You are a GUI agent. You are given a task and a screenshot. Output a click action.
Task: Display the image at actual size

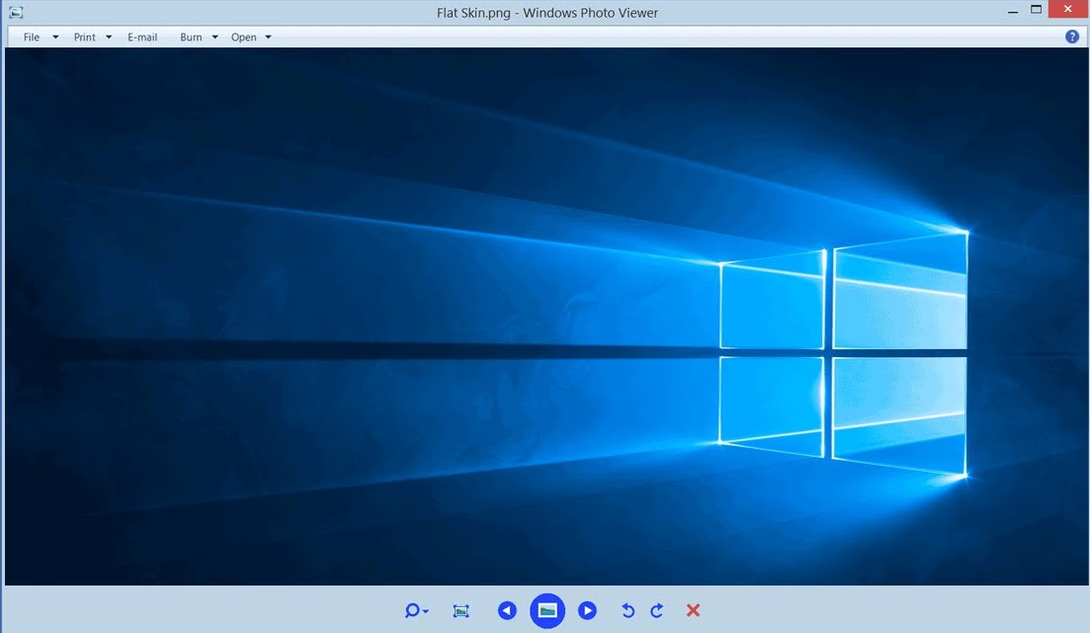point(460,610)
